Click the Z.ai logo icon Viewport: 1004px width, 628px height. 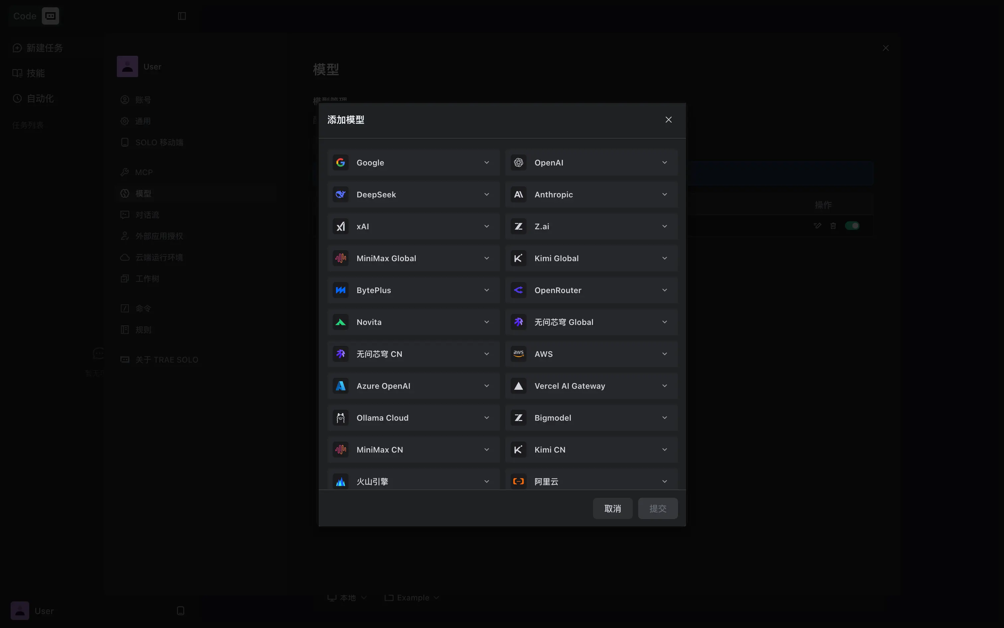click(519, 226)
